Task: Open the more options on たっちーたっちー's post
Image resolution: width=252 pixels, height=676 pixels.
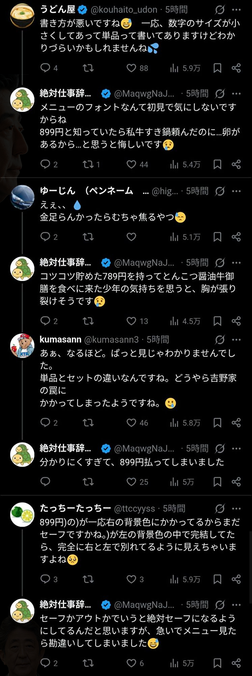Action: click(236, 508)
